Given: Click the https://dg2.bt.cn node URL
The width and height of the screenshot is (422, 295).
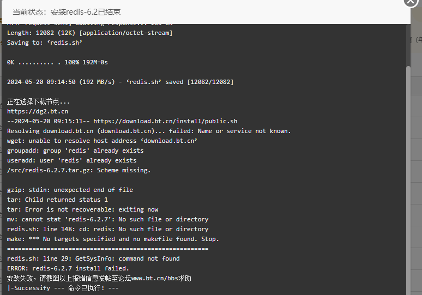Looking at the screenshot, I should pyautogui.click(x=38, y=111).
